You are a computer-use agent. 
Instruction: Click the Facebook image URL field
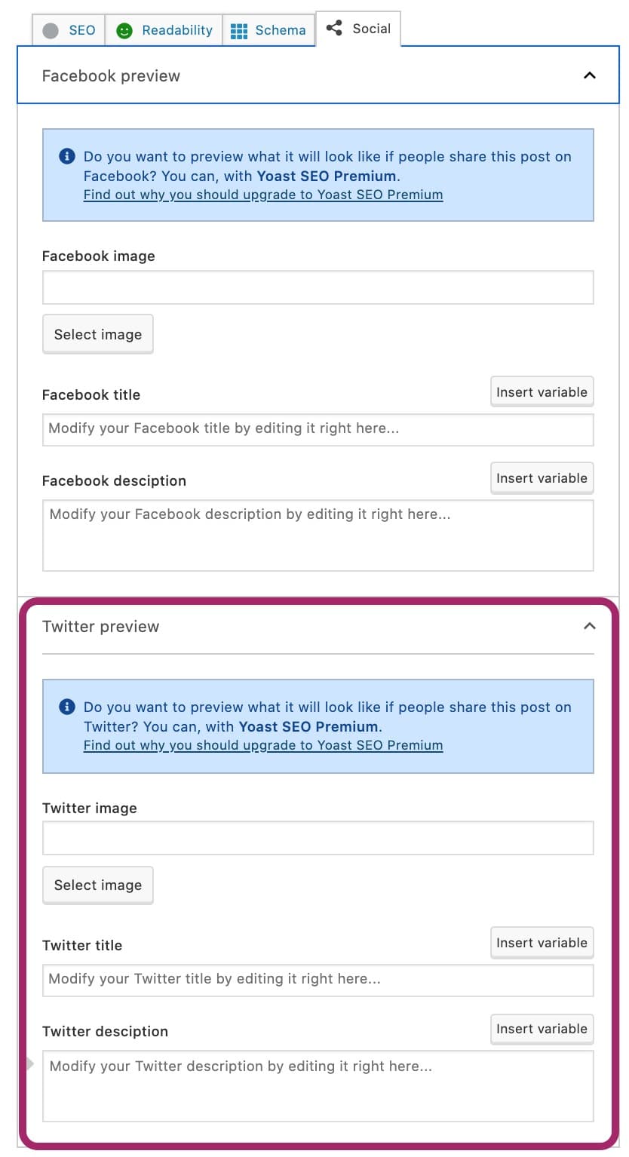318,287
